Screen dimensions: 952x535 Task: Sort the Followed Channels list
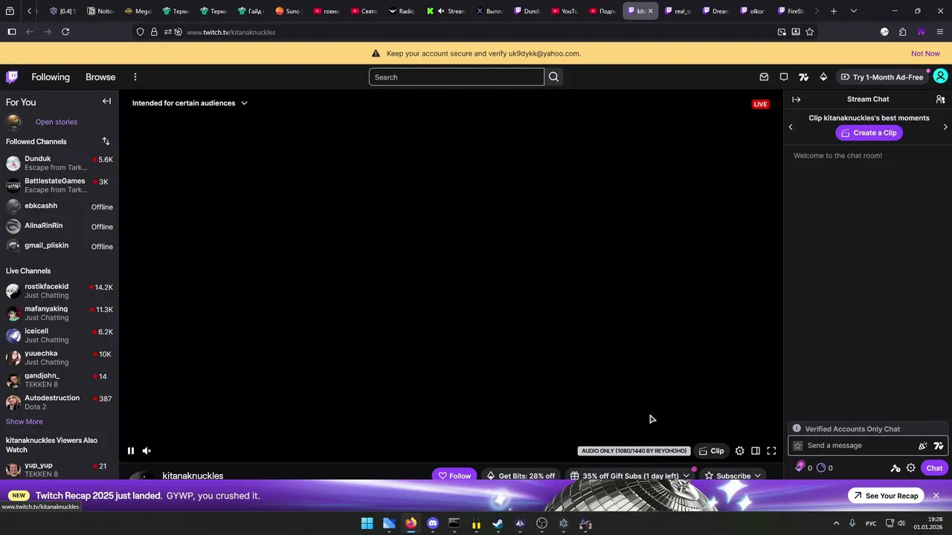[x=106, y=141]
